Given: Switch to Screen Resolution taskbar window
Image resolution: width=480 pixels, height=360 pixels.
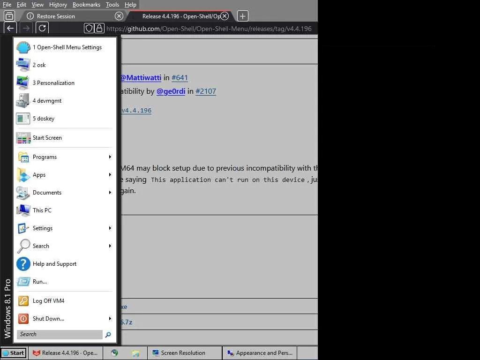Looking at the screenshot, I should [185, 353].
